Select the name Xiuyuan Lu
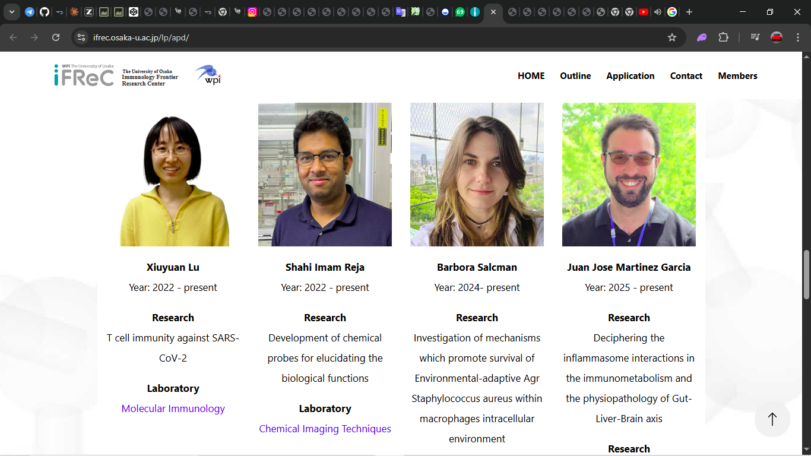Image resolution: width=811 pixels, height=456 pixels. [173, 267]
